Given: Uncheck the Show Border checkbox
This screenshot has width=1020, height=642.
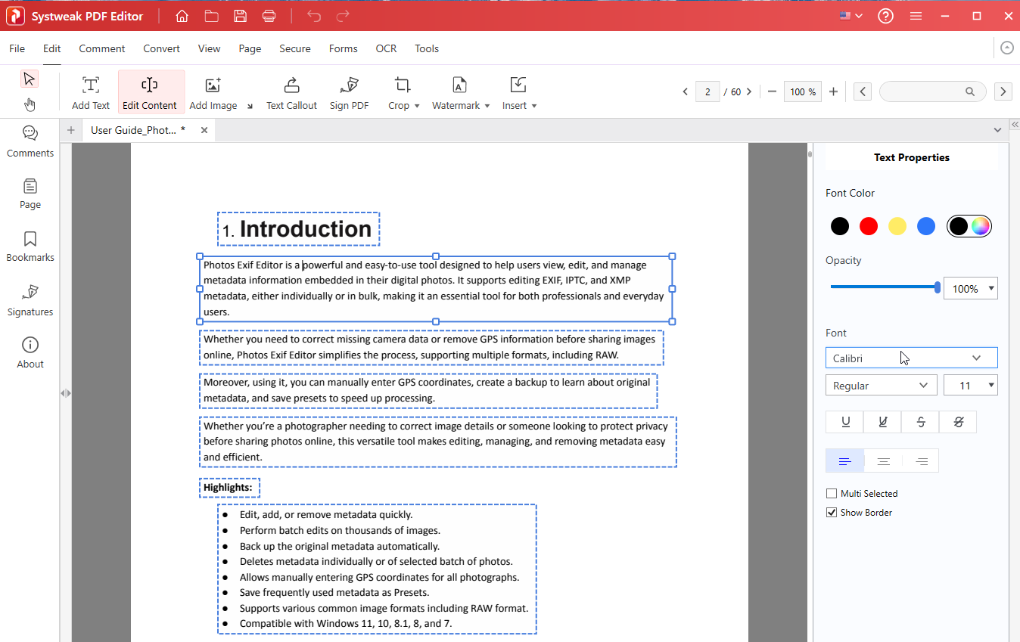Looking at the screenshot, I should pos(832,513).
